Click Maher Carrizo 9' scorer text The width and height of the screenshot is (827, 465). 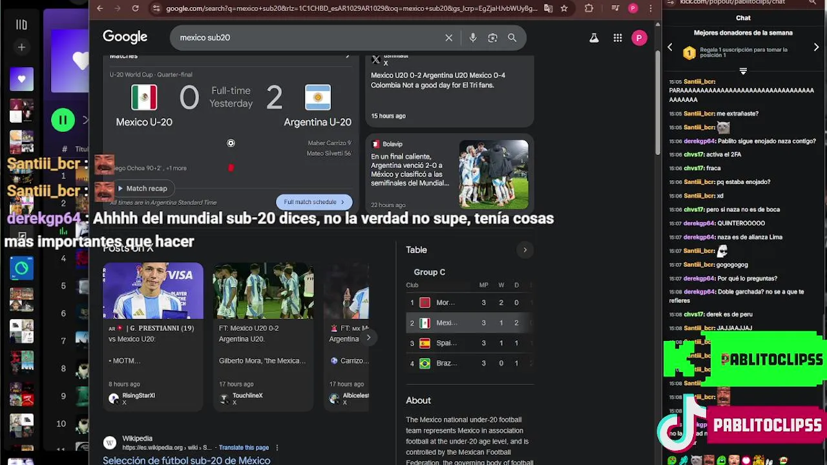(330, 143)
